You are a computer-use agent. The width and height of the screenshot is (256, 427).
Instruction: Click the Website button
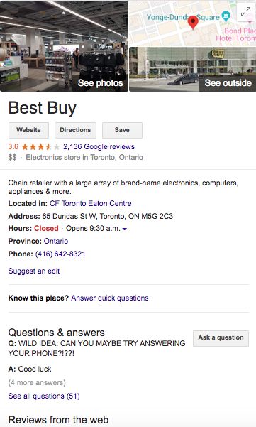[28, 130]
